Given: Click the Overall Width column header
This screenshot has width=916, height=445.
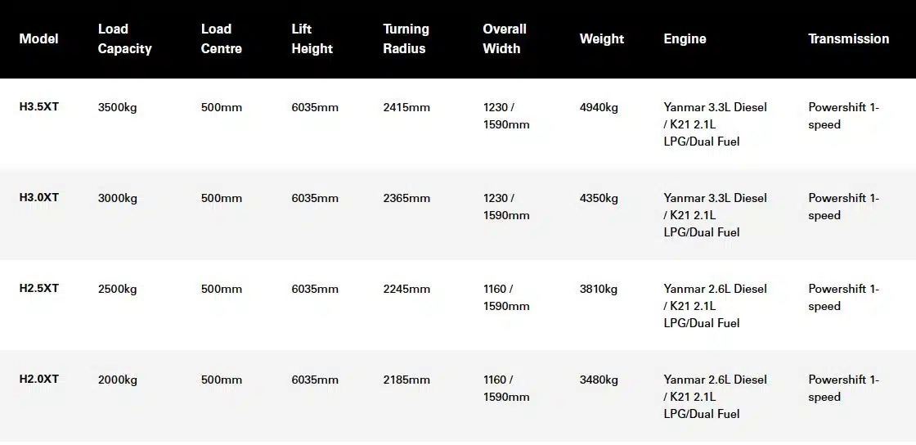Looking at the screenshot, I should 505,39.
